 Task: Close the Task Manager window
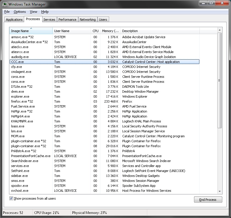tap(222, 3)
